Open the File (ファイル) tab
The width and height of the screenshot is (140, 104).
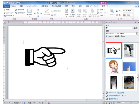pos(6,6)
